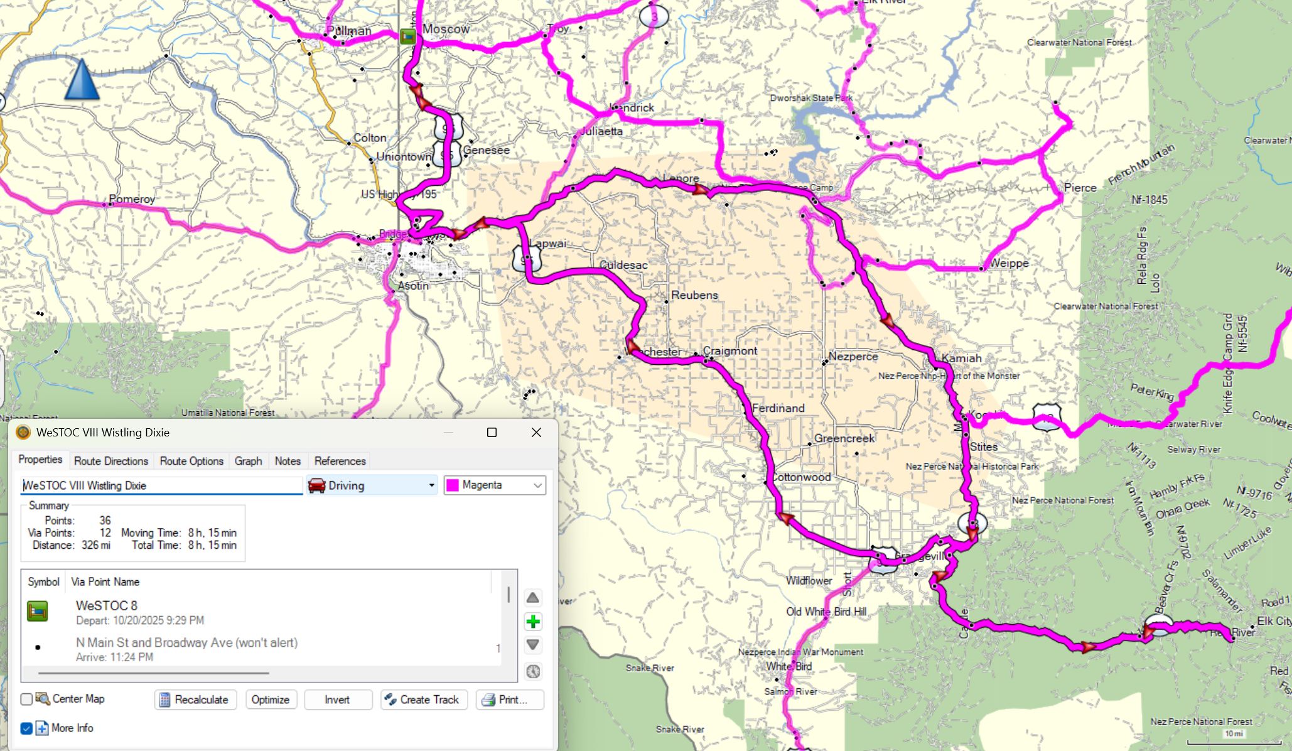Enable the Center Map checkbox

tap(26, 699)
